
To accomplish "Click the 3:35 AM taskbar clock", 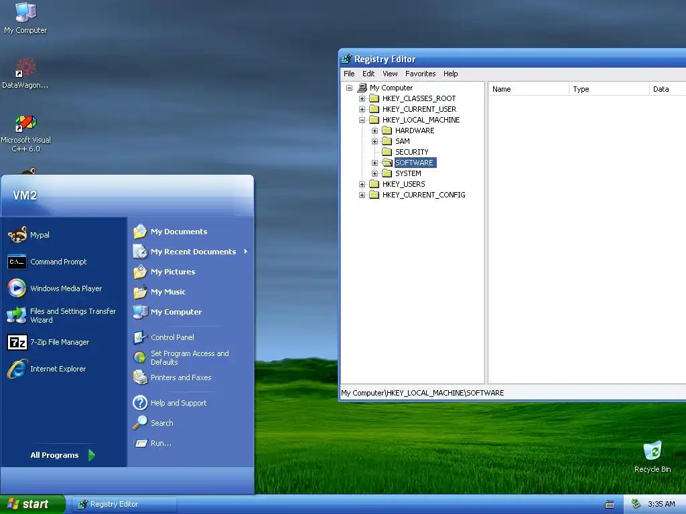I will [661, 504].
